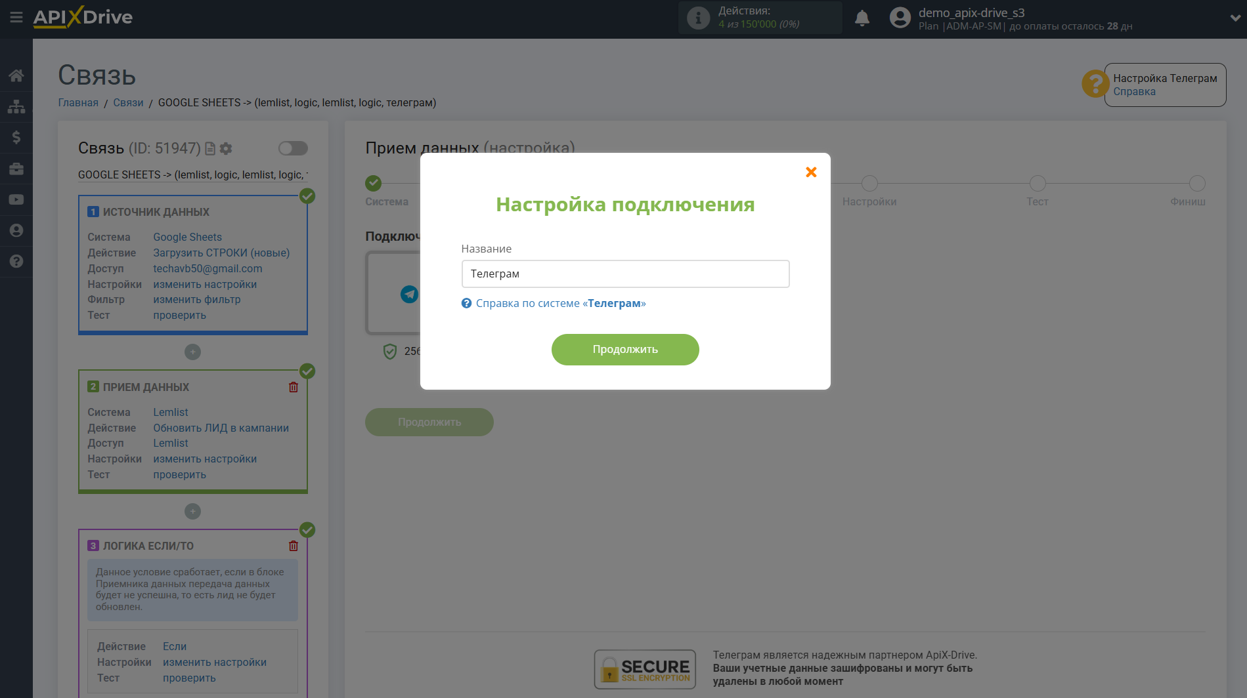Click the Telegram account icon tile

tap(409, 294)
